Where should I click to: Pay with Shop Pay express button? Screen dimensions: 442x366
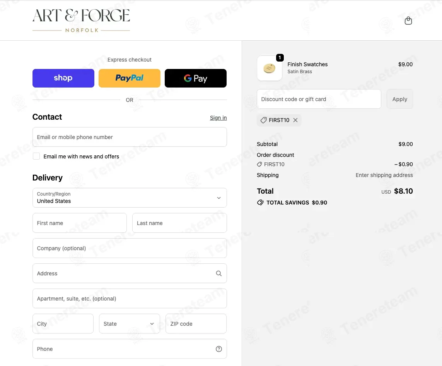[63, 78]
